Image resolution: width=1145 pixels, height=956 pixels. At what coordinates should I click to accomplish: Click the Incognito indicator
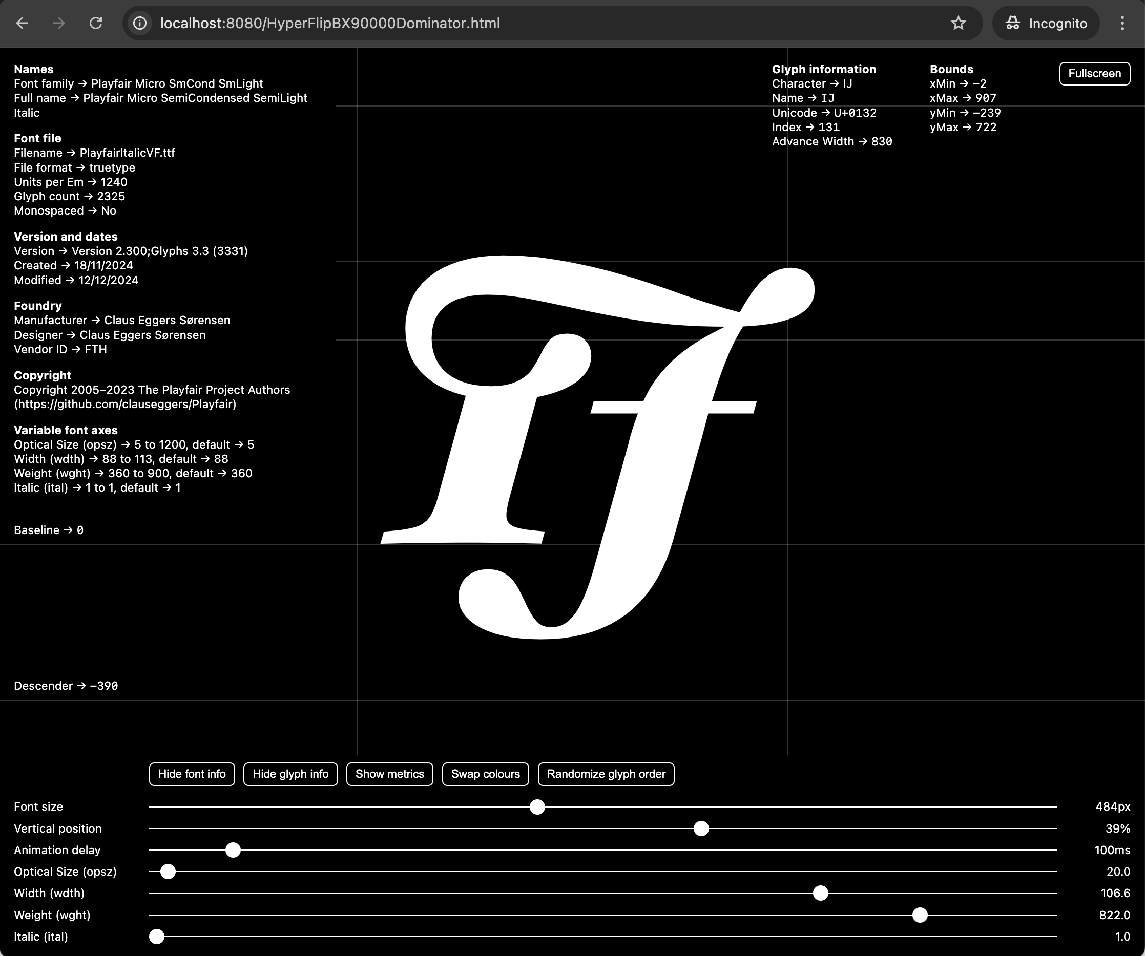click(x=1046, y=23)
